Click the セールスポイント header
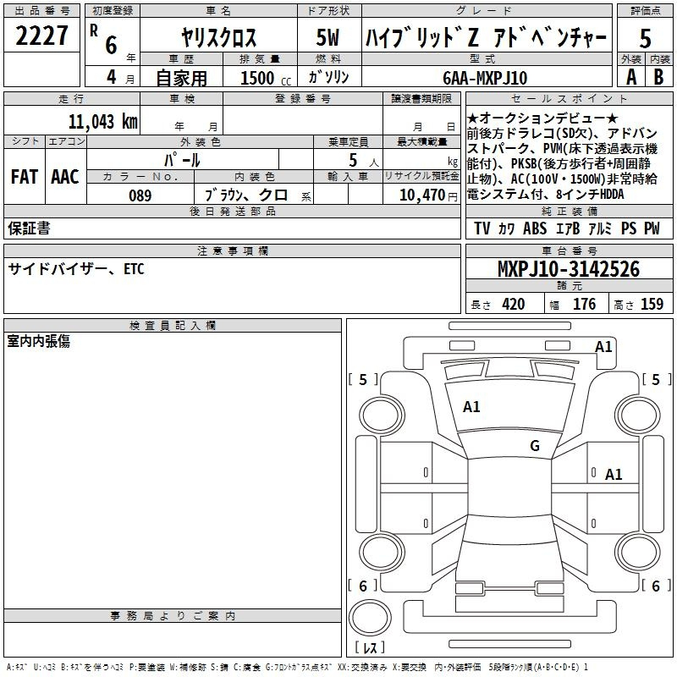This screenshot has width=677, height=677. [569, 99]
